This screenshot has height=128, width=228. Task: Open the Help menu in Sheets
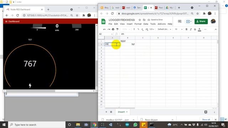tap(170, 24)
